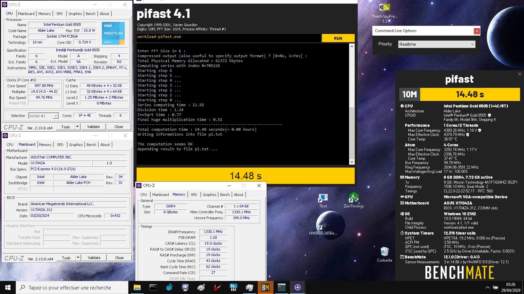This screenshot has height=294, width=524.
Task: Click the OS Windows logo icon in BenchMate panel
Action: click(x=402, y=214)
